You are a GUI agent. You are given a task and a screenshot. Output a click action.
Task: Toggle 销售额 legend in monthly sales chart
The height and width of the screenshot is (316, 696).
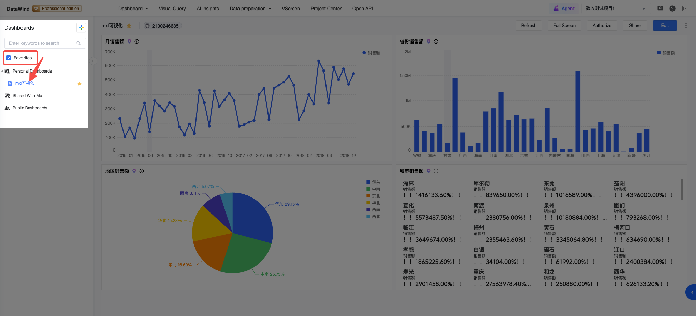click(371, 53)
